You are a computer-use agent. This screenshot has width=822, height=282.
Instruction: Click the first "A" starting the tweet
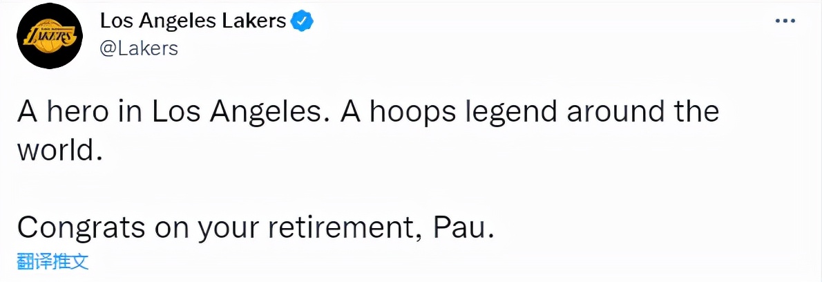tap(27, 113)
